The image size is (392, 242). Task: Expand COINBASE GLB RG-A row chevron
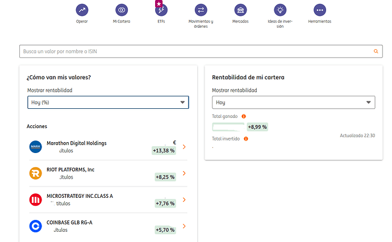tap(184, 226)
